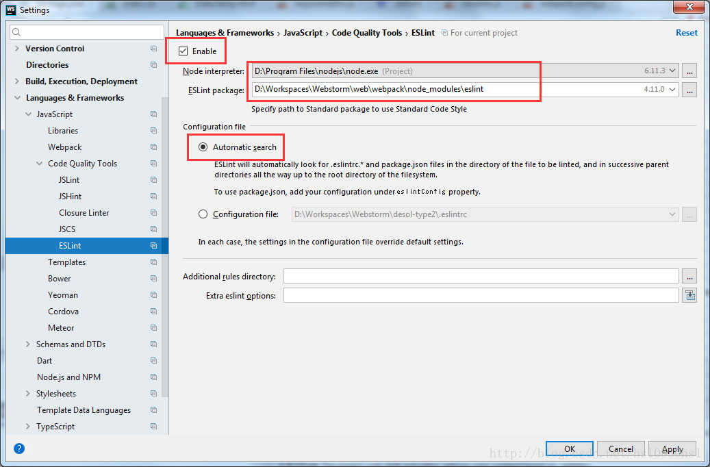
Task: Open the Dart settings page
Action: 45,361
